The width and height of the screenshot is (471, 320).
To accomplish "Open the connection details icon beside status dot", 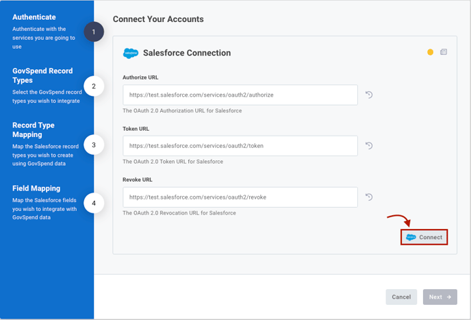I will (444, 52).
